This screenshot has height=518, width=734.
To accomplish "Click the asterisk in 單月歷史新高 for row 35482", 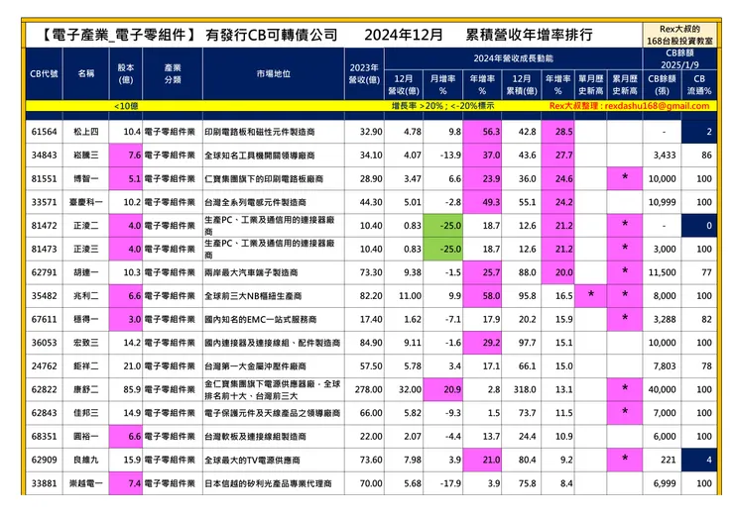I will coord(591,294).
